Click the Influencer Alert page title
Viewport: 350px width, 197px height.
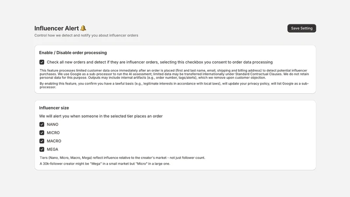(x=56, y=28)
